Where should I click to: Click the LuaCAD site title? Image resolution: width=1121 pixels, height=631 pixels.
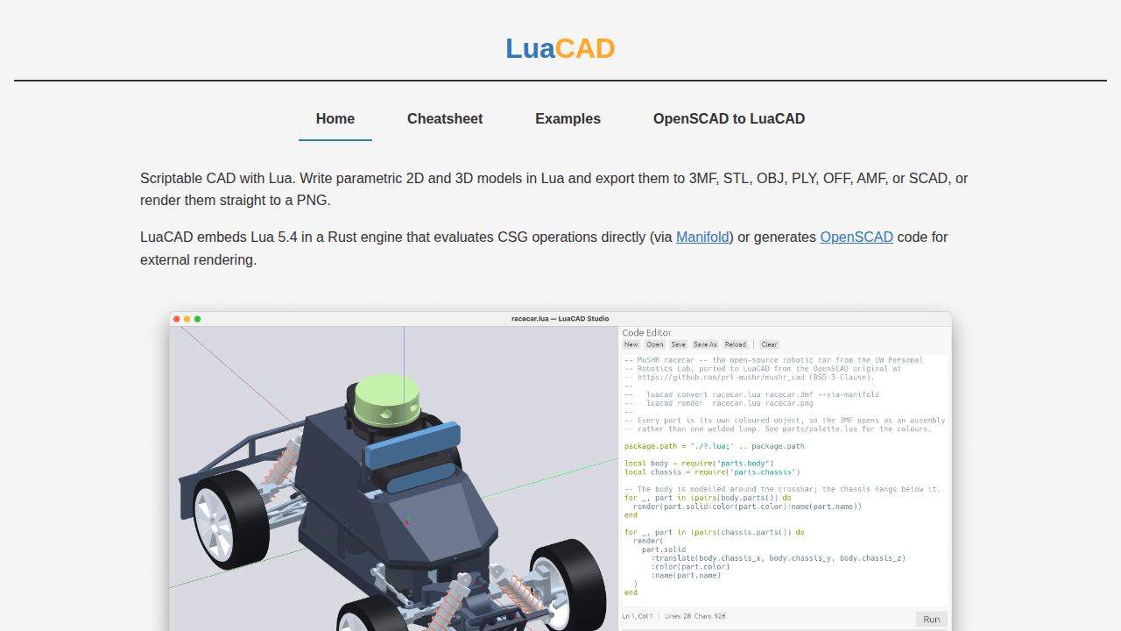coord(560,48)
